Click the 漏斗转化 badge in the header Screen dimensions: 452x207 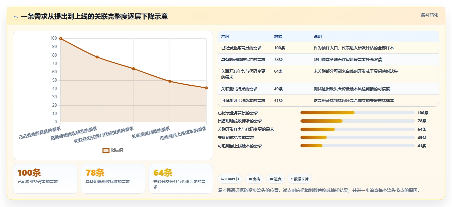pyautogui.click(x=429, y=15)
